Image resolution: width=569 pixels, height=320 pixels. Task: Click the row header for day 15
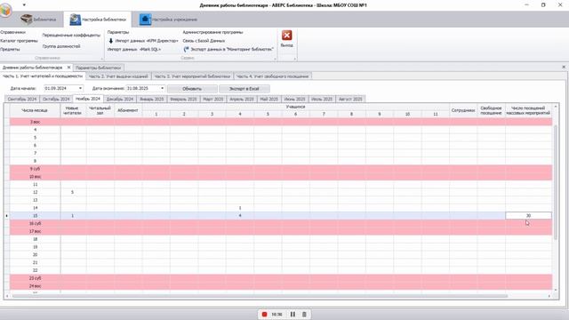(x=35, y=215)
